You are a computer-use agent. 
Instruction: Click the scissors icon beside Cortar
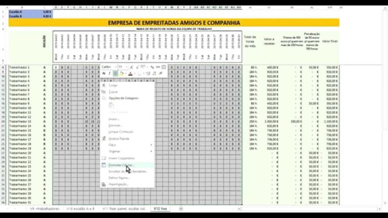pos(104,85)
